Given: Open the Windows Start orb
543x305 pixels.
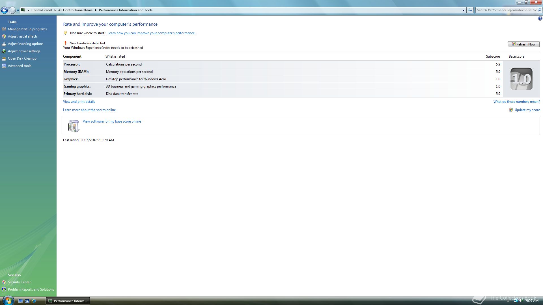Looking at the screenshot, I should point(8,300).
